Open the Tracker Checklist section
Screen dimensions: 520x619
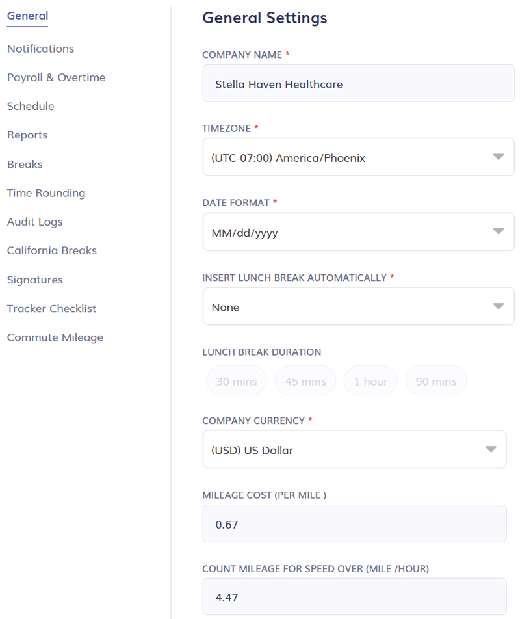[x=51, y=308]
